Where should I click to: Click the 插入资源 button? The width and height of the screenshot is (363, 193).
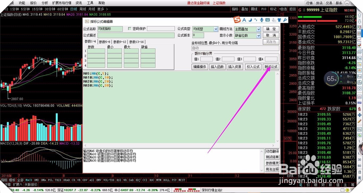[x=235, y=67]
